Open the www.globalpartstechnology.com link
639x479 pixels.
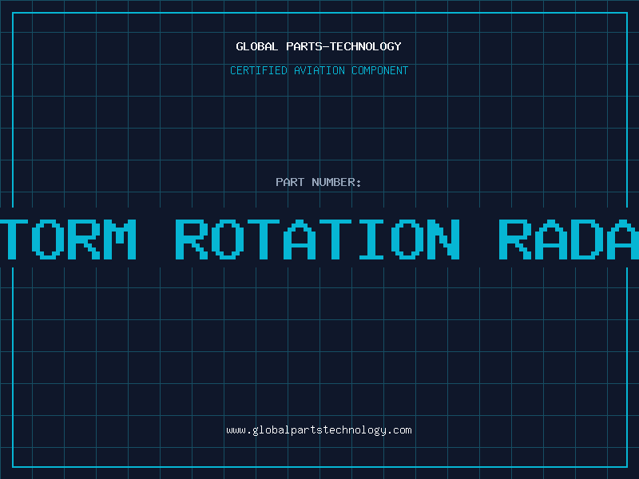(x=319, y=430)
